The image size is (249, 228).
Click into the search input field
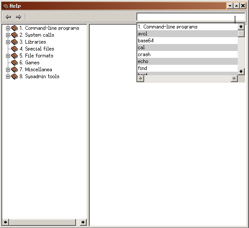191,17
